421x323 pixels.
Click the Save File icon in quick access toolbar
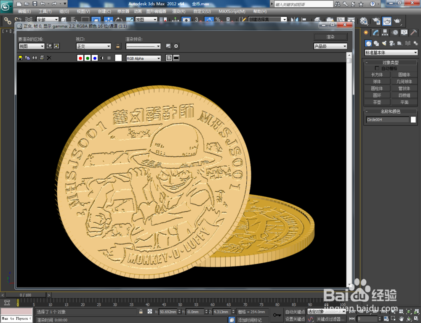point(35,4)
